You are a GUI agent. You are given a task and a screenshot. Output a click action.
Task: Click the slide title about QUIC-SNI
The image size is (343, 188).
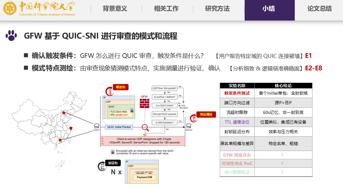(x=101, y=36)
